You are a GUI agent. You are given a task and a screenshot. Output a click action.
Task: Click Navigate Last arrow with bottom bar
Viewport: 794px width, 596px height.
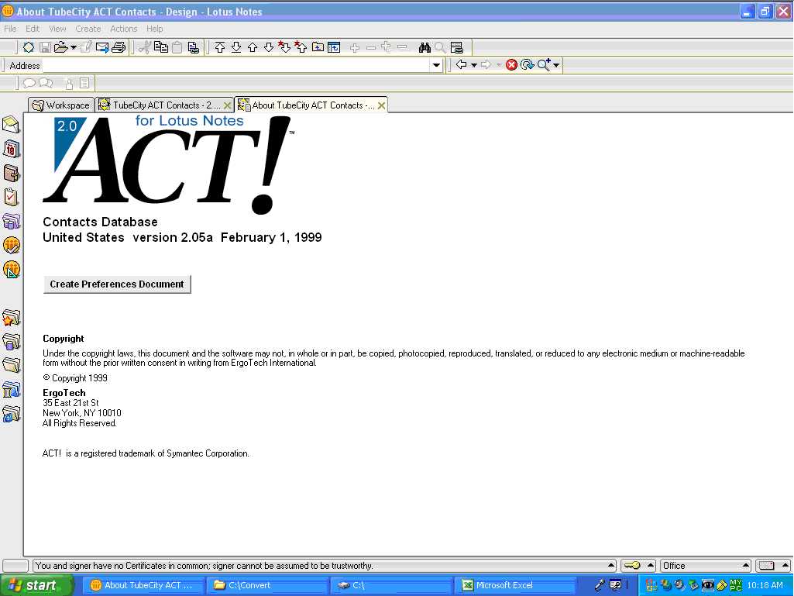236,47
